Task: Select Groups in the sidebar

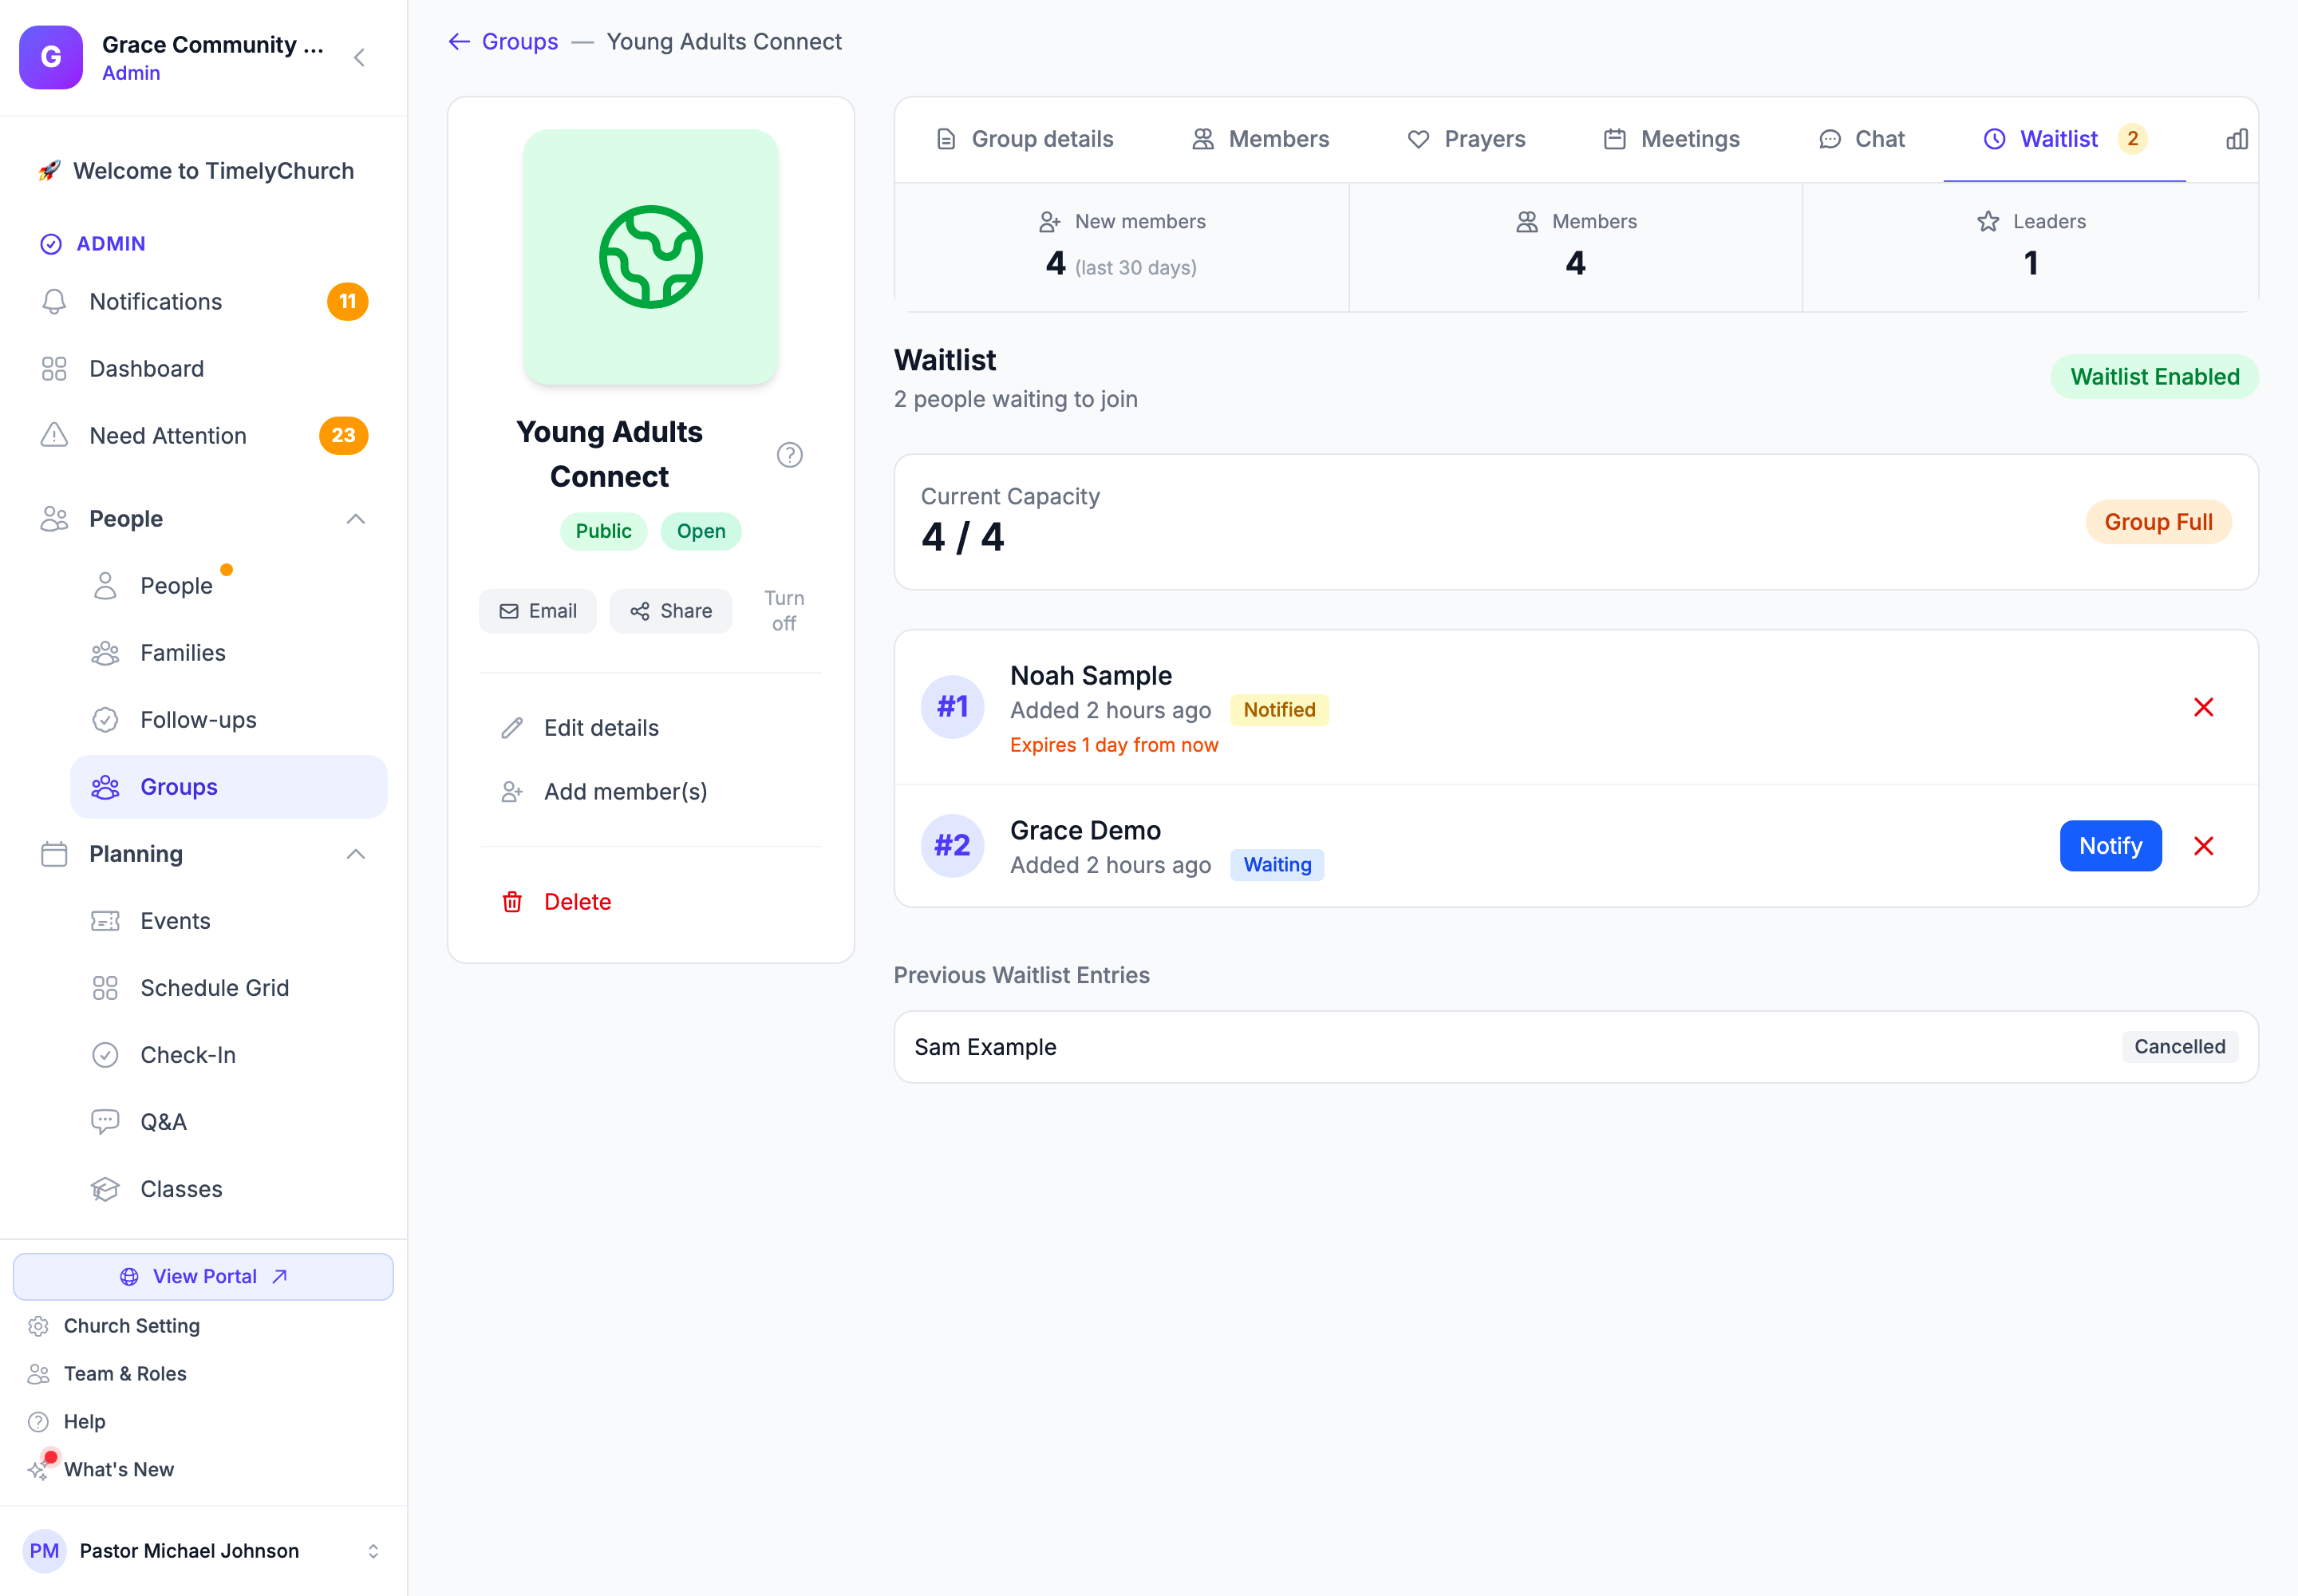Action: (228, 787)
